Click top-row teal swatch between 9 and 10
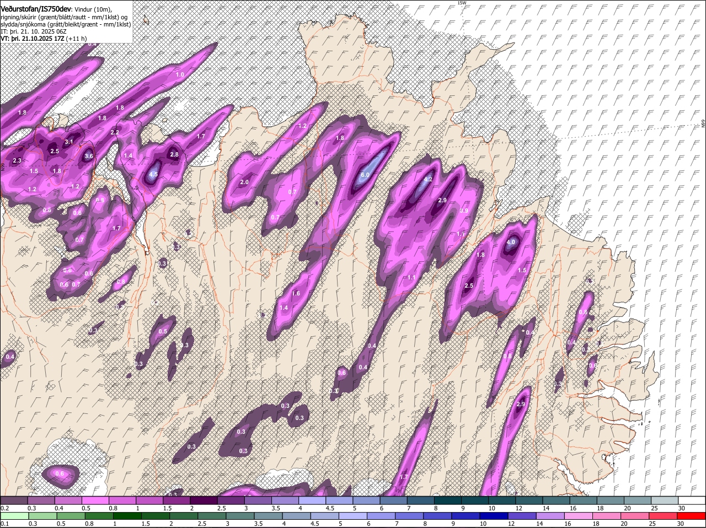 click(475, 500)
